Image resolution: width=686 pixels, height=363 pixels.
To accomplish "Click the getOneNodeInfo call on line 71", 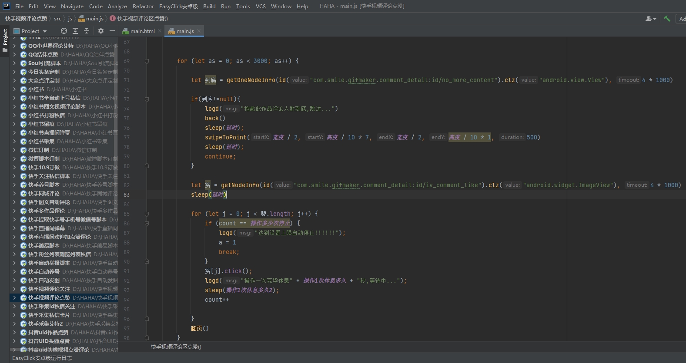I will (251, 80).
